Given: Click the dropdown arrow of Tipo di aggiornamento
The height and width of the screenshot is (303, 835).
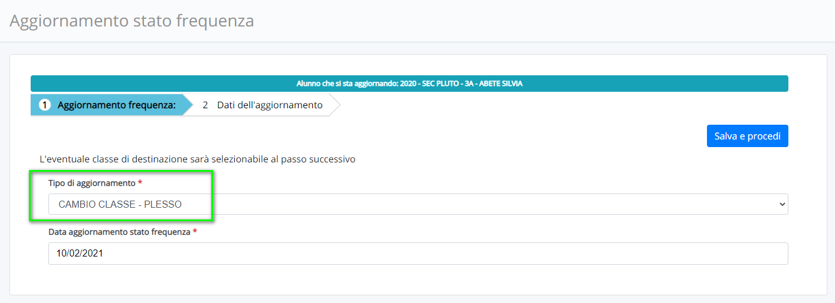Looking at the screenshot, I should (x=782, y=204).
